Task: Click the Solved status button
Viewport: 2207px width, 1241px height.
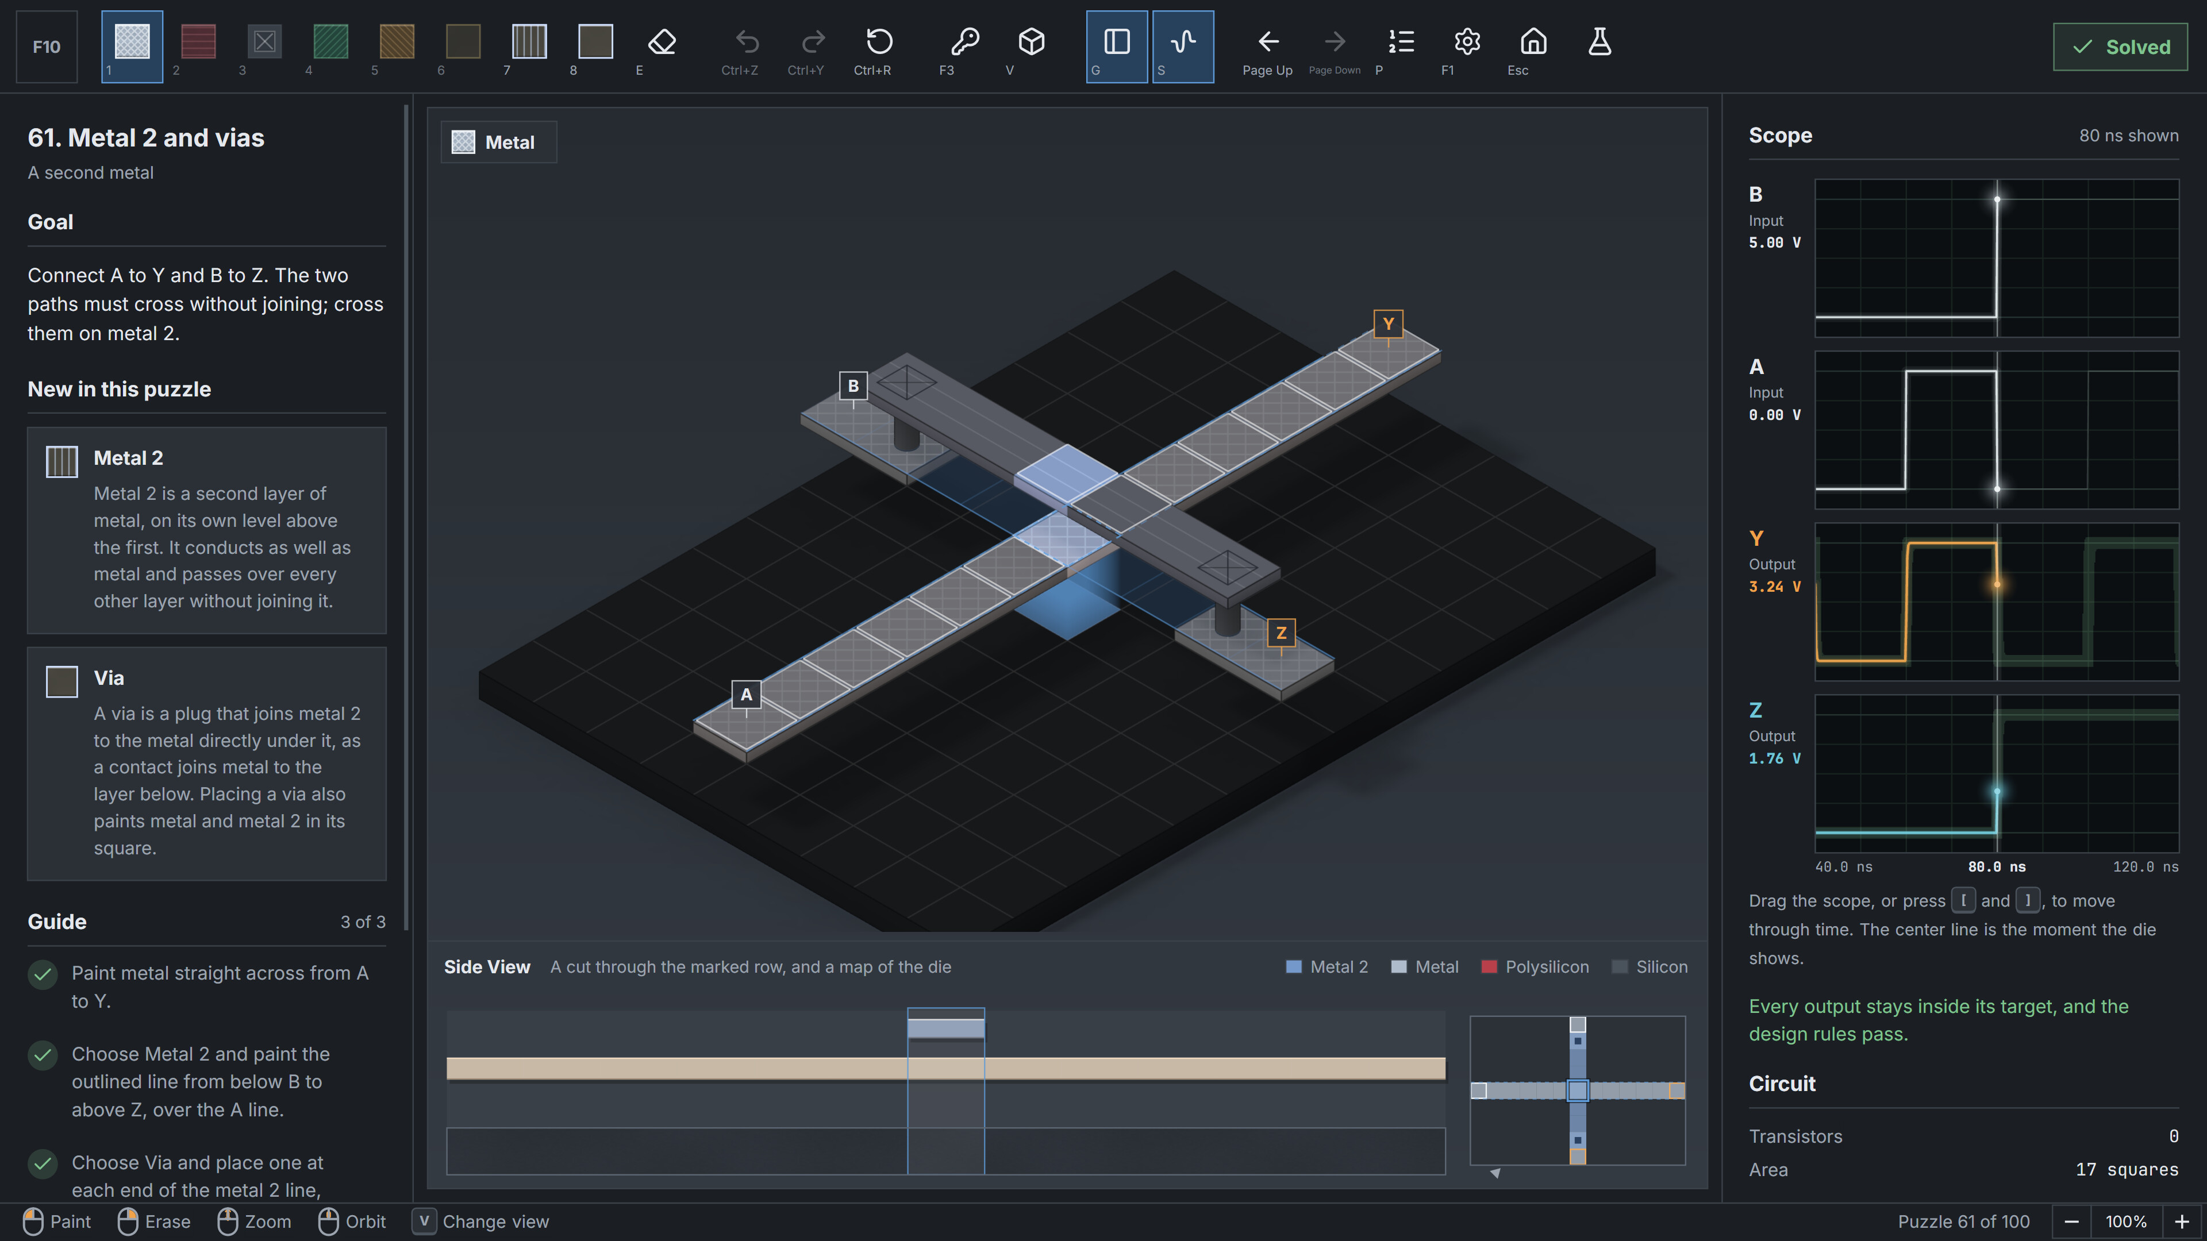Action: point(2120,47)
